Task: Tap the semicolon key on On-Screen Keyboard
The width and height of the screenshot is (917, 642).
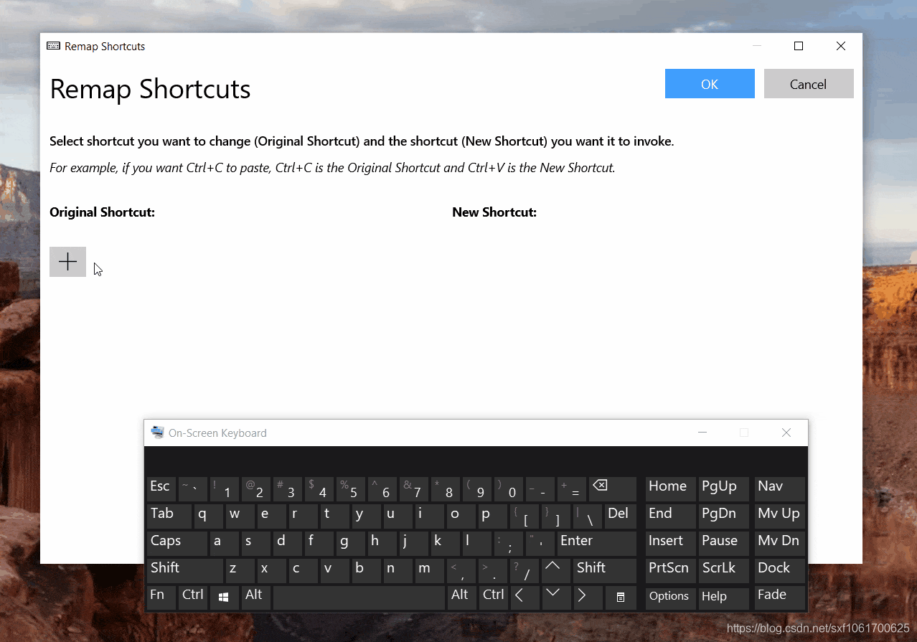Action: click(x=509, y=543)
